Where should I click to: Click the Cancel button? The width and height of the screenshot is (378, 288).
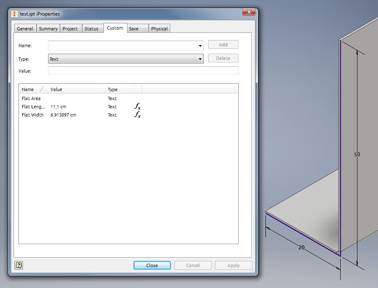point(193,265)
